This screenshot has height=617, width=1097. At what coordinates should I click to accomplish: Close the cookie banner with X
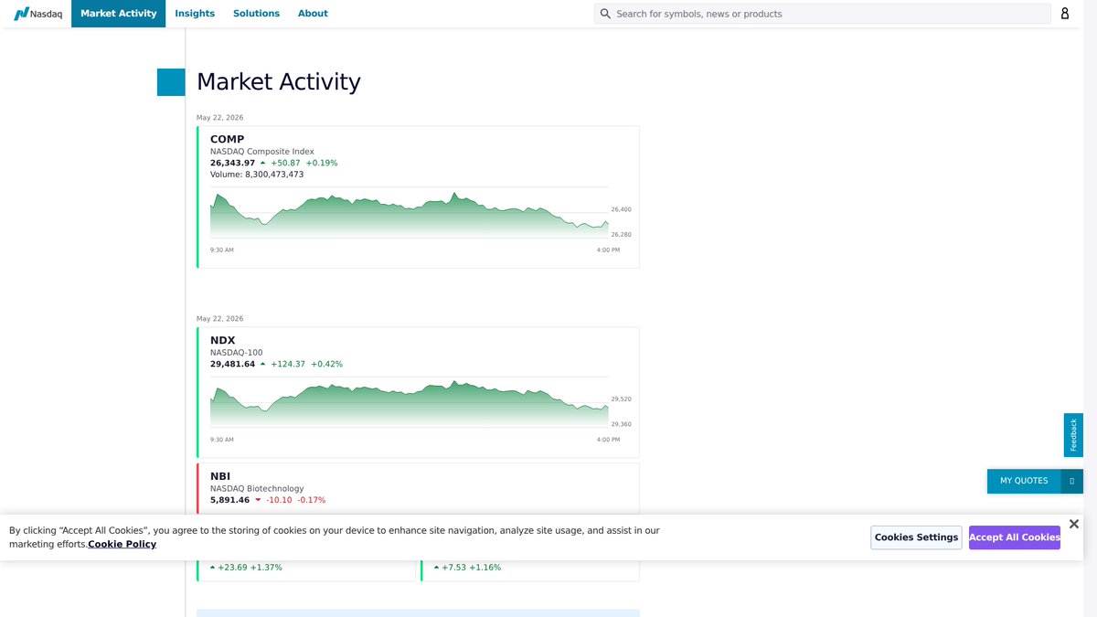(1074, 524)
